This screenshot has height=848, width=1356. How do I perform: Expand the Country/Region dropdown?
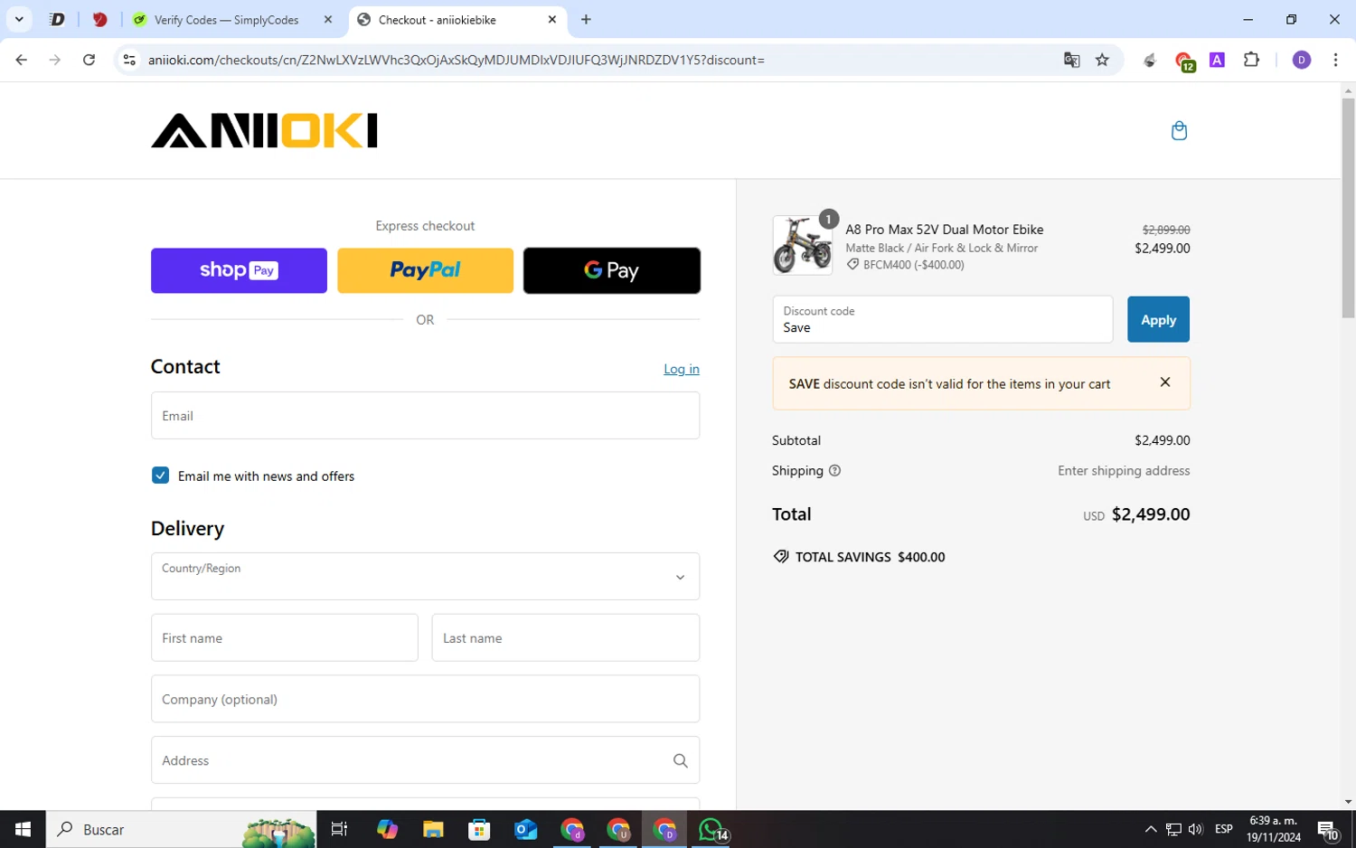click(425, 577)
